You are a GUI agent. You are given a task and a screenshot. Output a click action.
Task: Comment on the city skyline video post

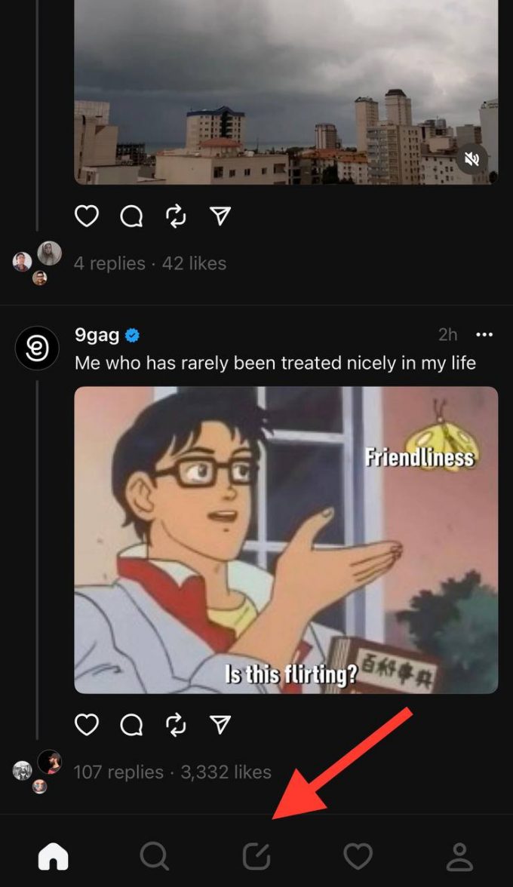[x=131, y=216]
